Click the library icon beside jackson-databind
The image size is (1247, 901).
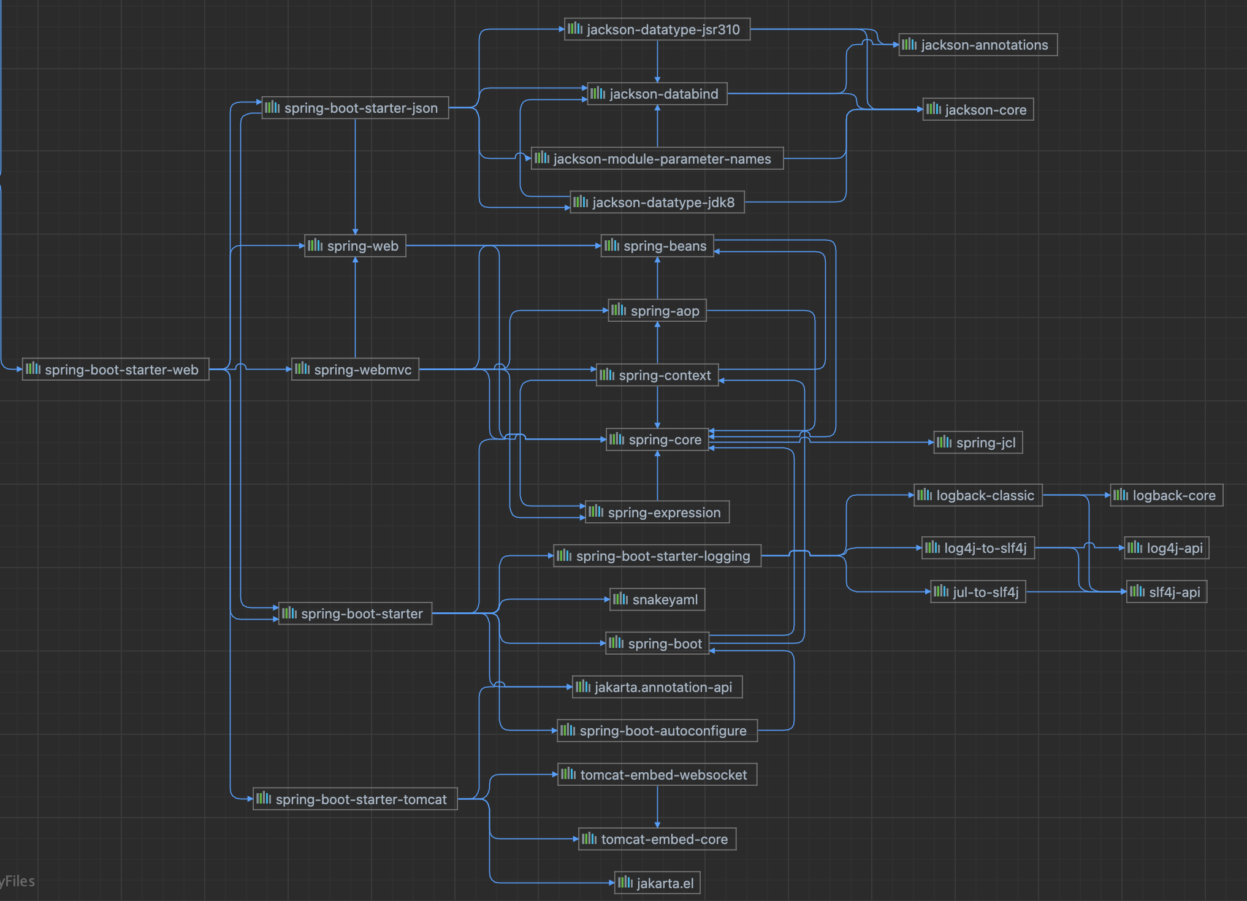coord(598,93)
